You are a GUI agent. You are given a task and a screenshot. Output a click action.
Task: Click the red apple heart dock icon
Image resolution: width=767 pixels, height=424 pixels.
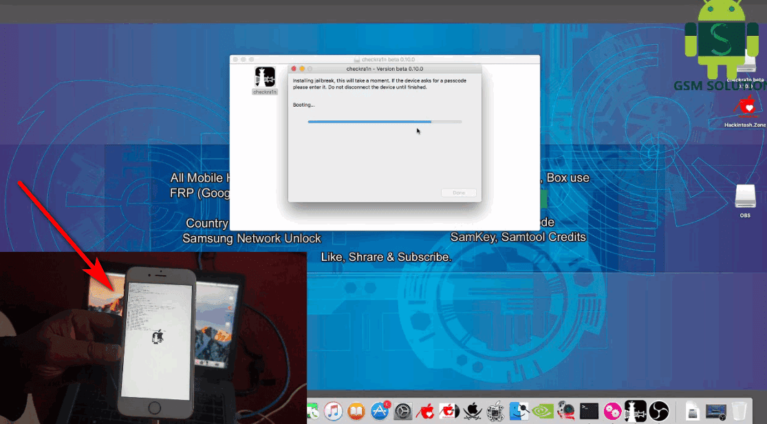click(x=426, y=412)
